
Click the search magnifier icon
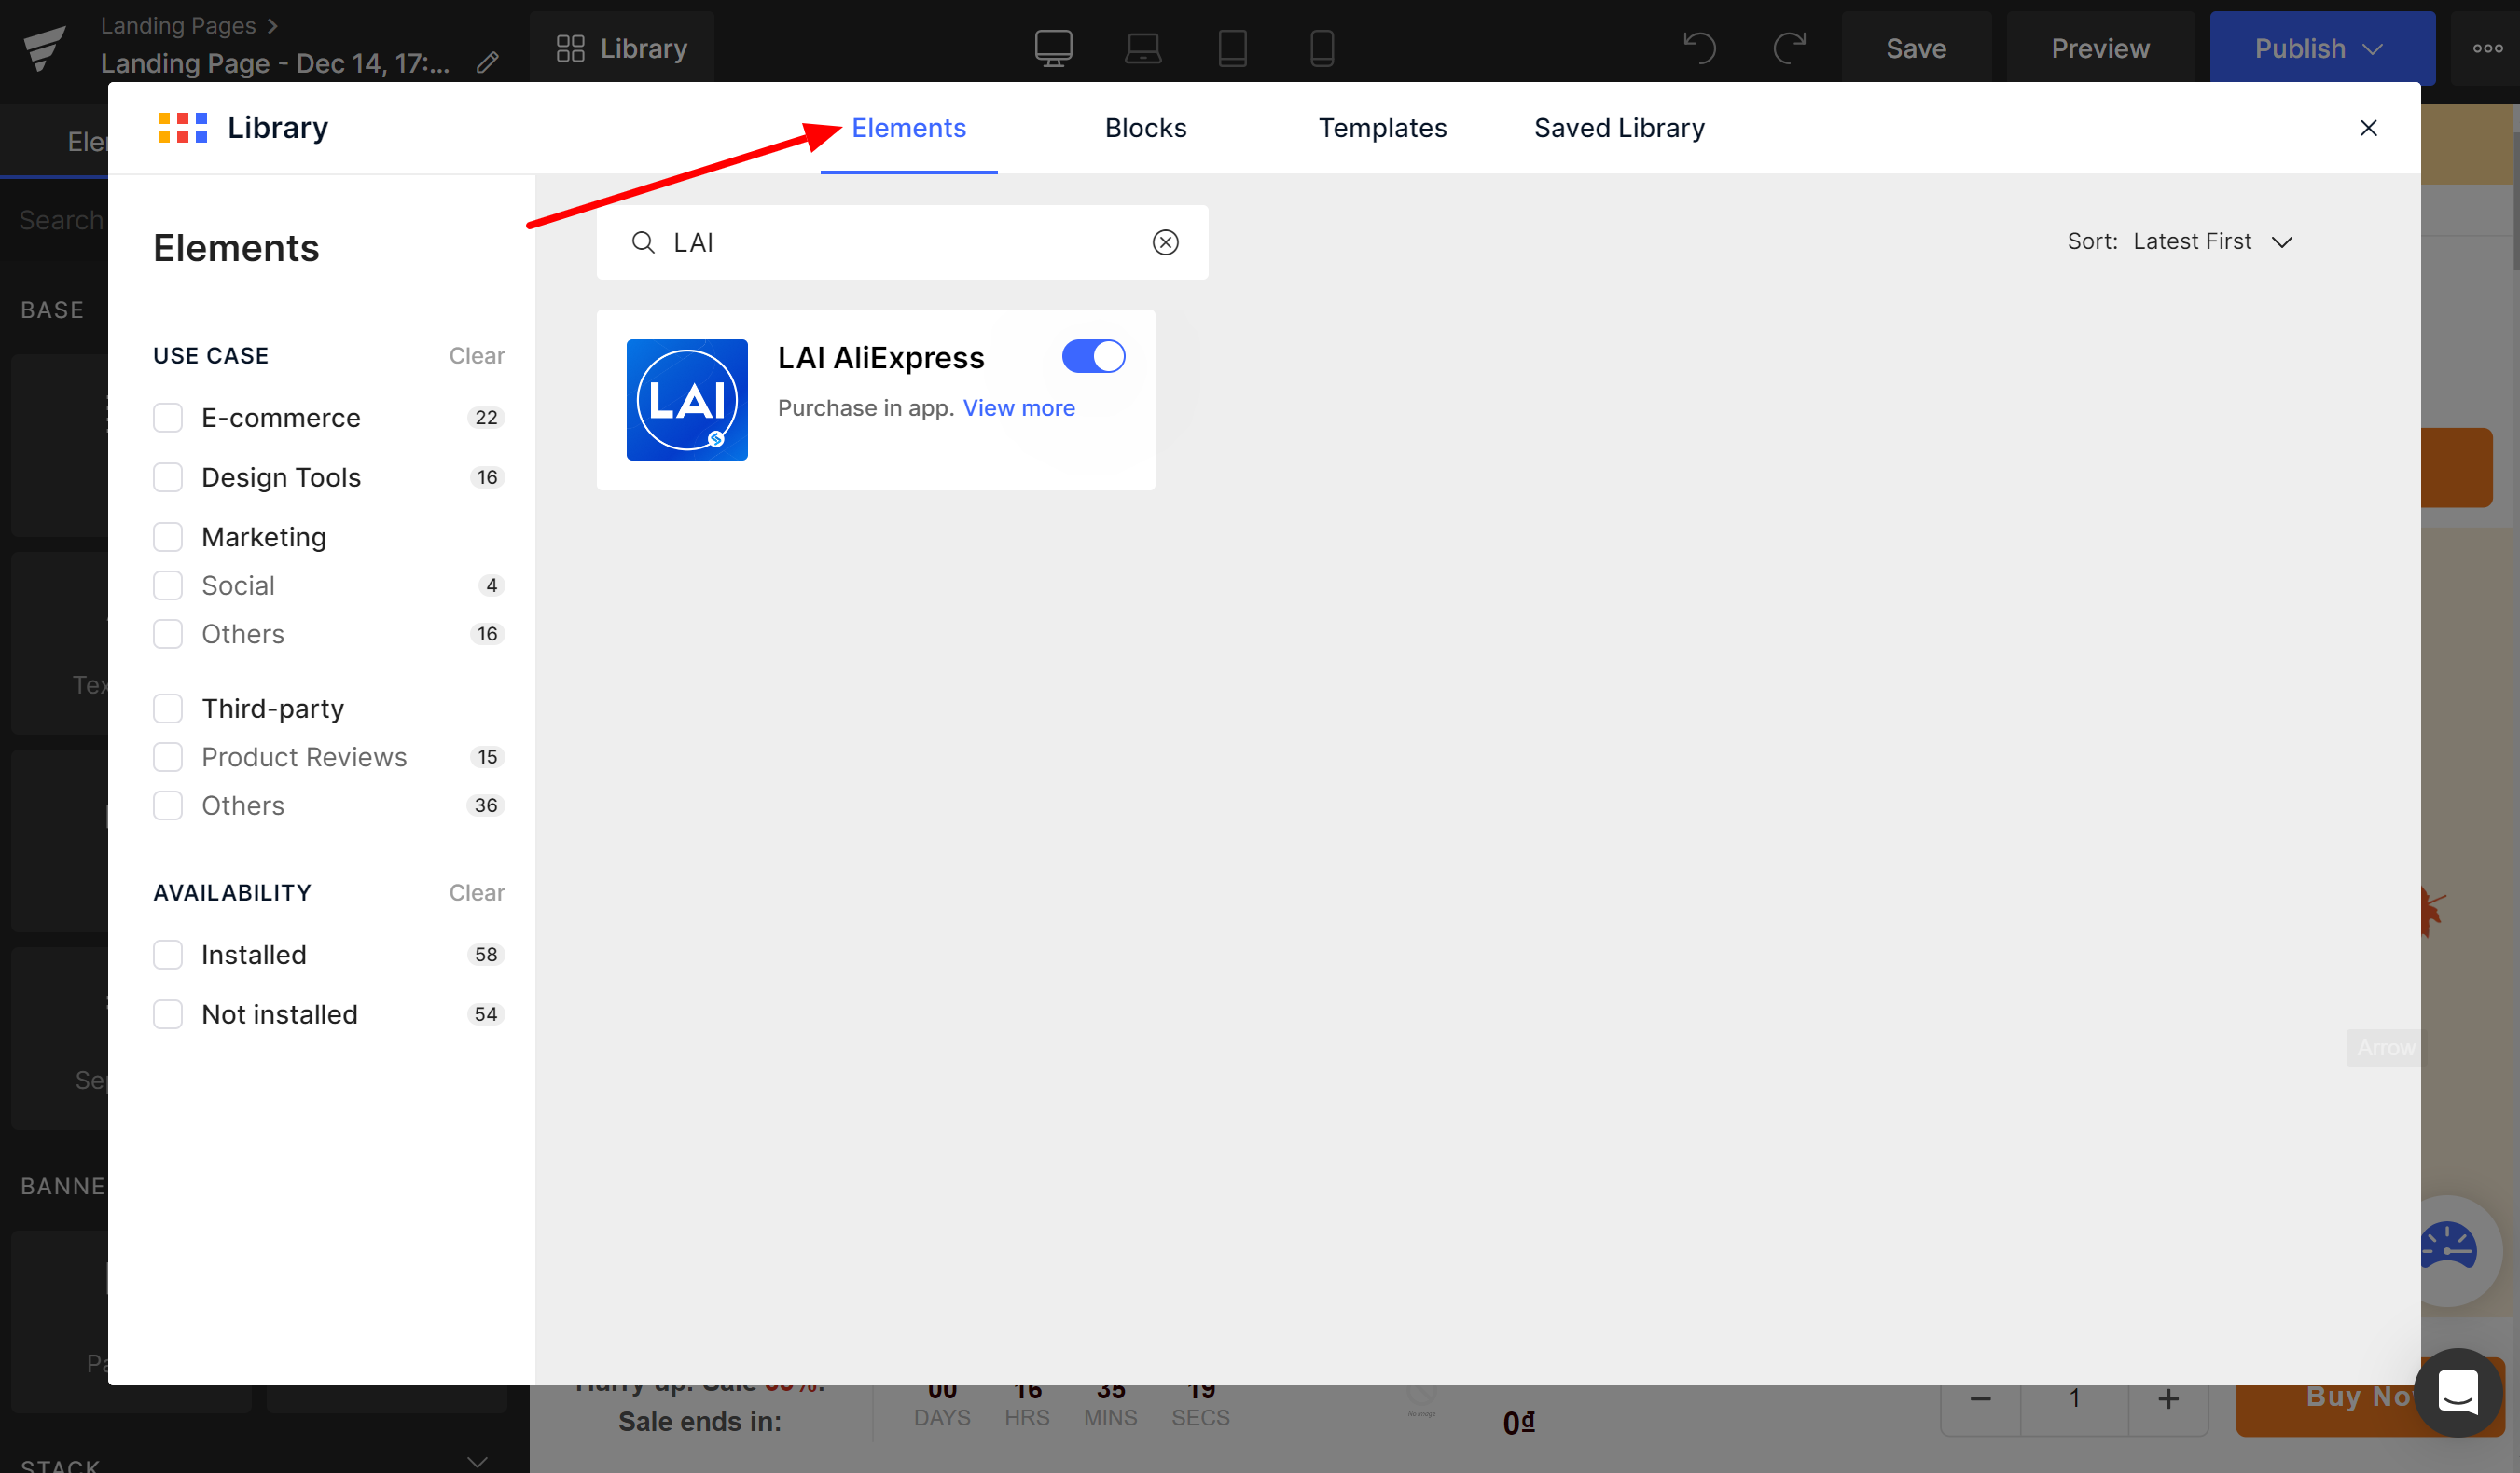click(643, 241)
